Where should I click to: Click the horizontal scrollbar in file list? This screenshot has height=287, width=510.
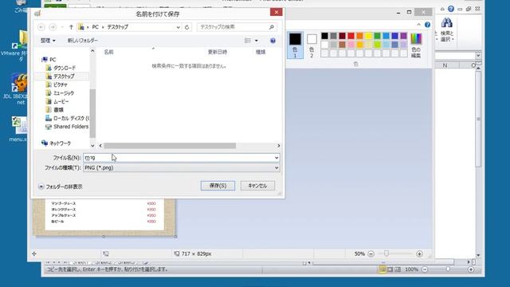(170, 146)
